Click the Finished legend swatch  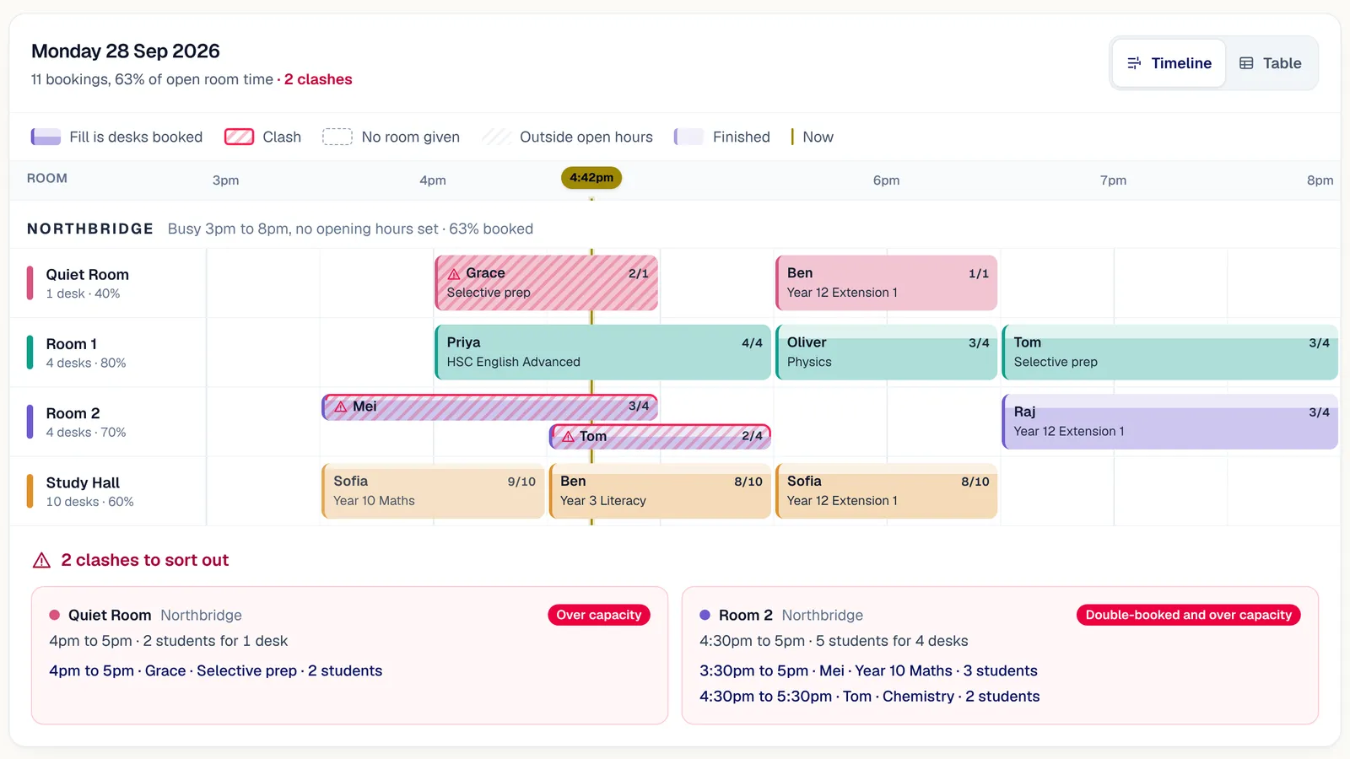point(688,137)
